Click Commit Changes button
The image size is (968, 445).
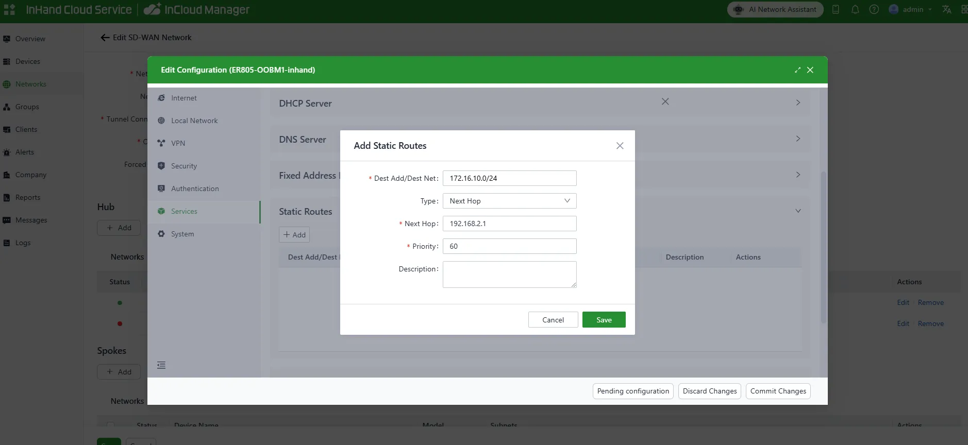coord(778,391)
